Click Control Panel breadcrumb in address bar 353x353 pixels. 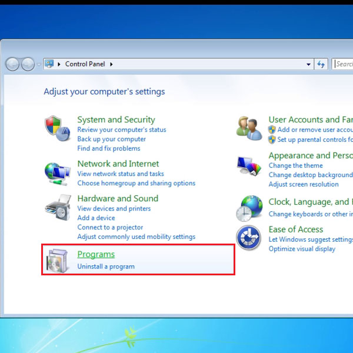pyautogui.click(x=85, y=64)
